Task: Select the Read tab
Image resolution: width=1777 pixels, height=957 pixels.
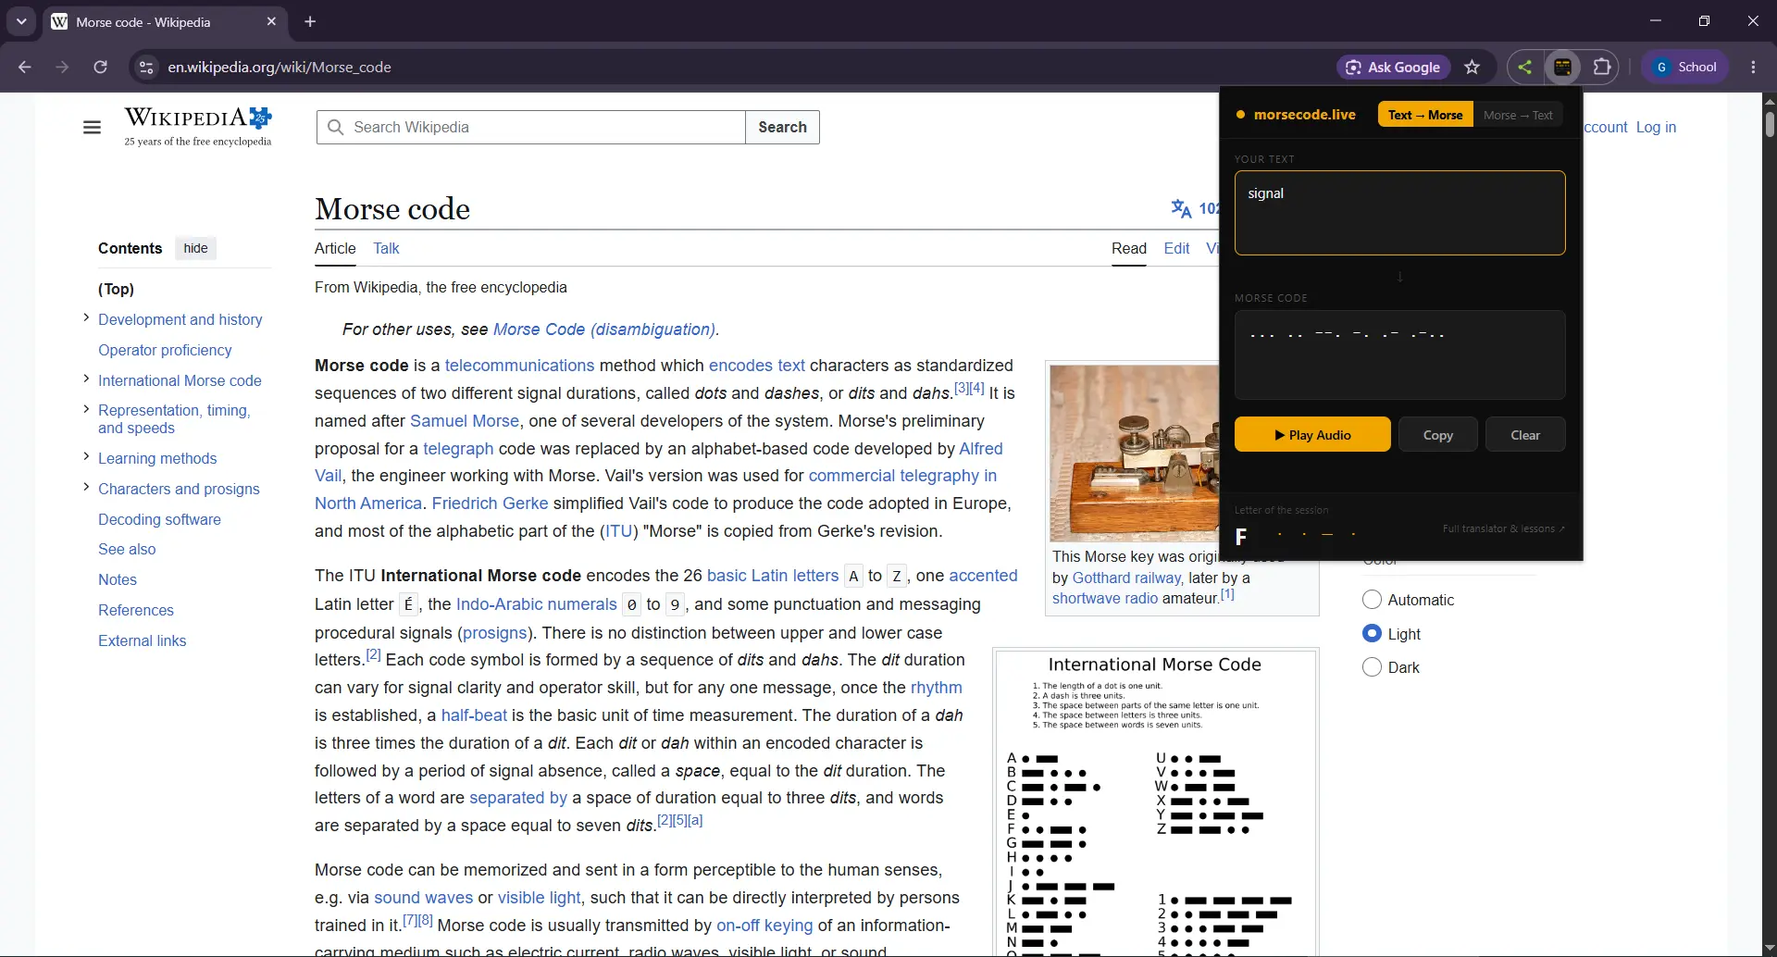Action: 1128,248
